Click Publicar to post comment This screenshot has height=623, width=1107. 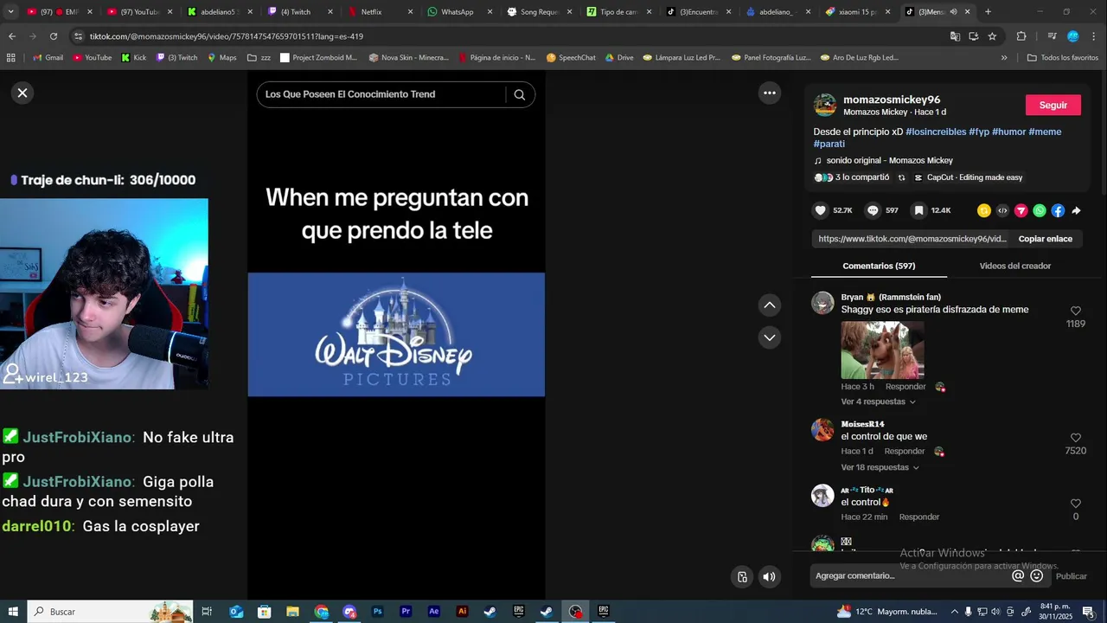pos(1071,576)
